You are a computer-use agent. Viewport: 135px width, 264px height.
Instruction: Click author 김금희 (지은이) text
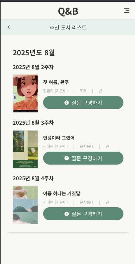[x=55, y=91]
